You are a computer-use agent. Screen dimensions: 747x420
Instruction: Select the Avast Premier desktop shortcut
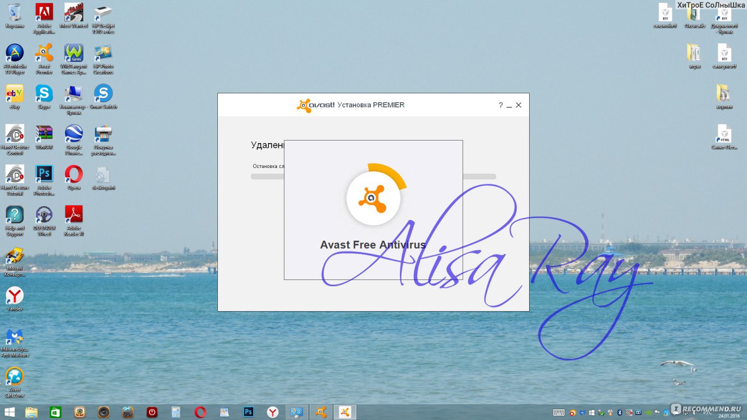[44, 59]
